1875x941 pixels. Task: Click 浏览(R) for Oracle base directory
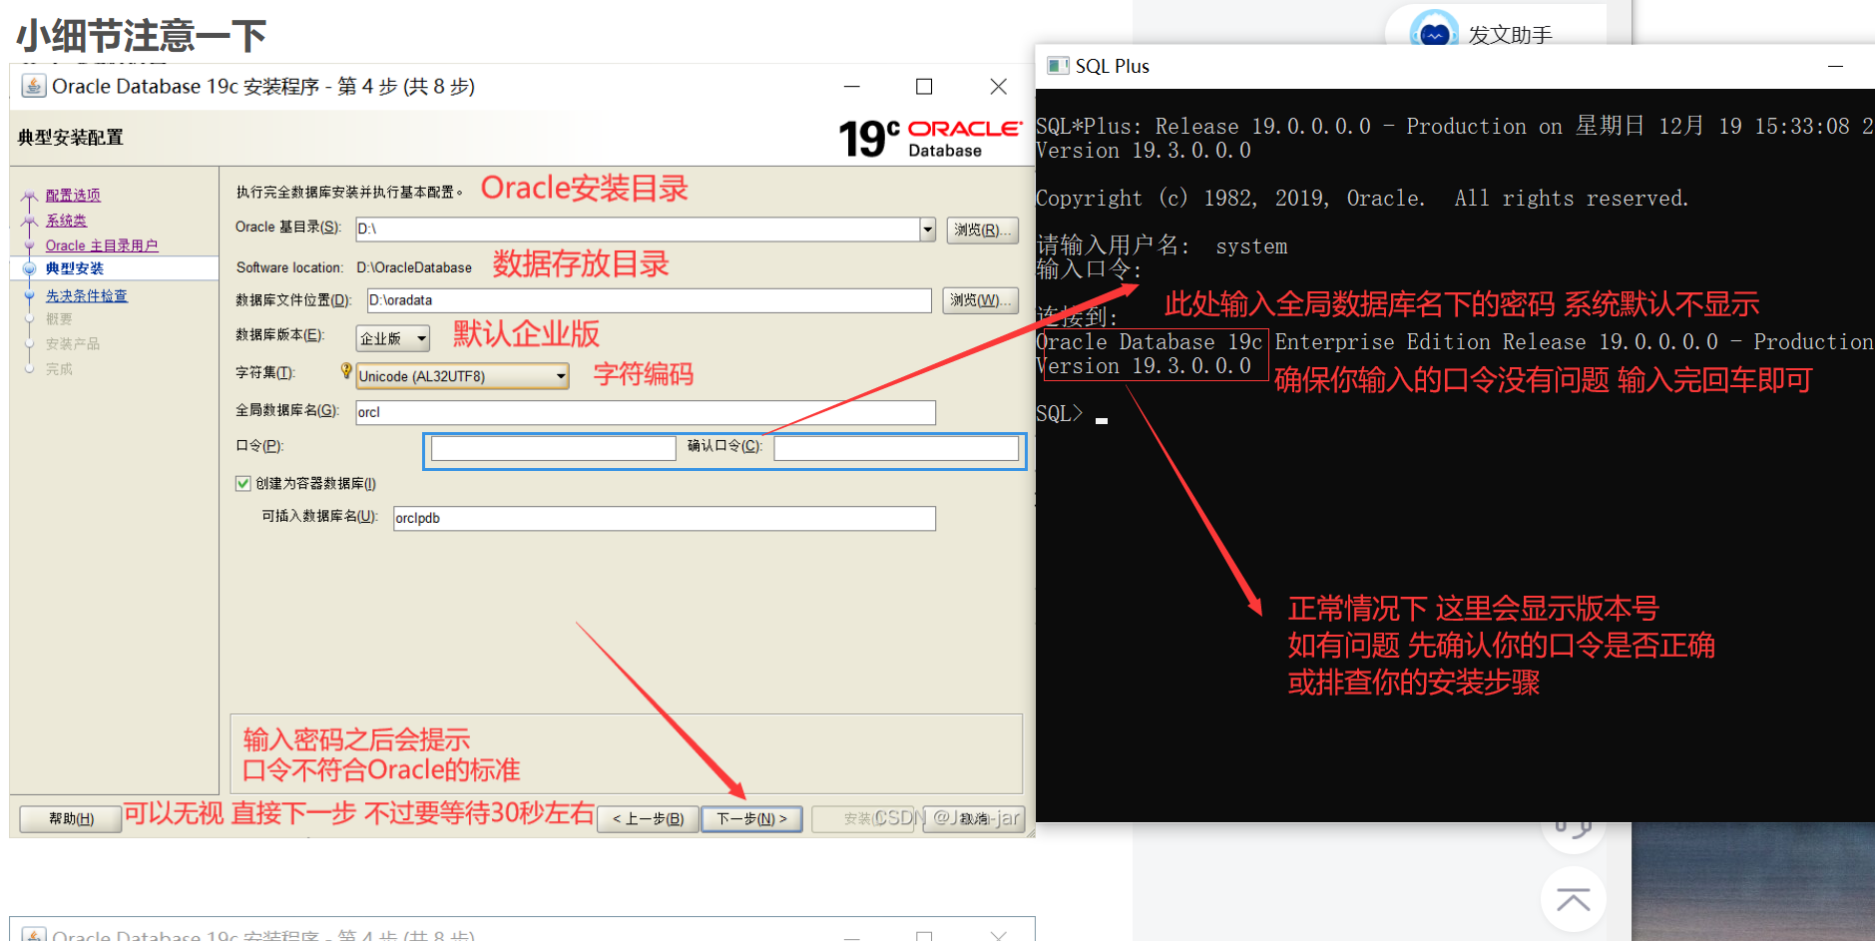(982, 229)
